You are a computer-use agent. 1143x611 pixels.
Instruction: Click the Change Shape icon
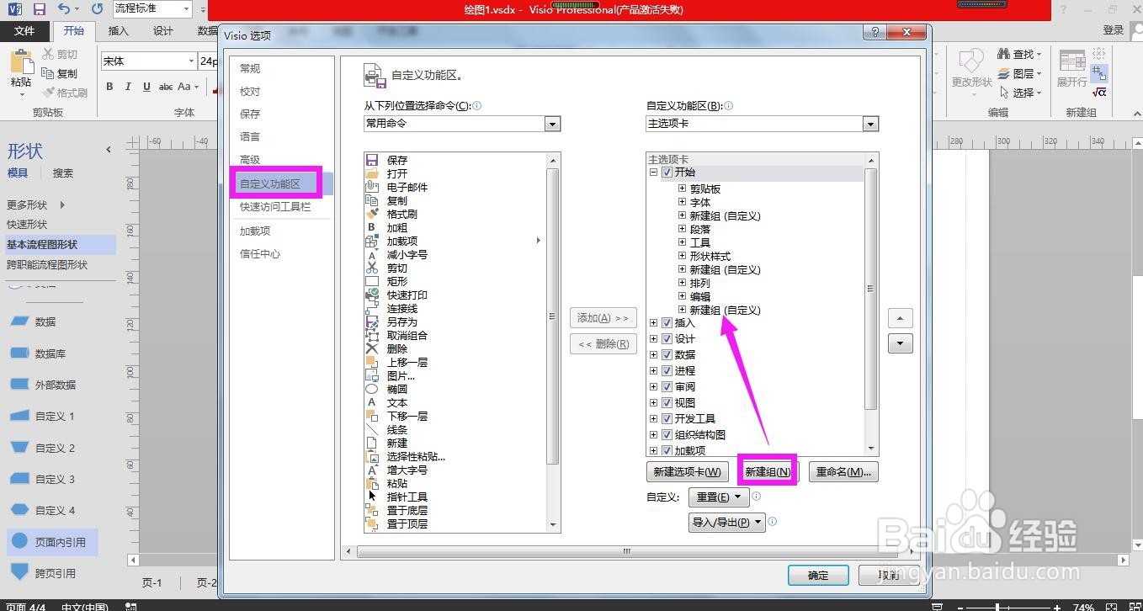pyautogui.click(x=971, y=62)
